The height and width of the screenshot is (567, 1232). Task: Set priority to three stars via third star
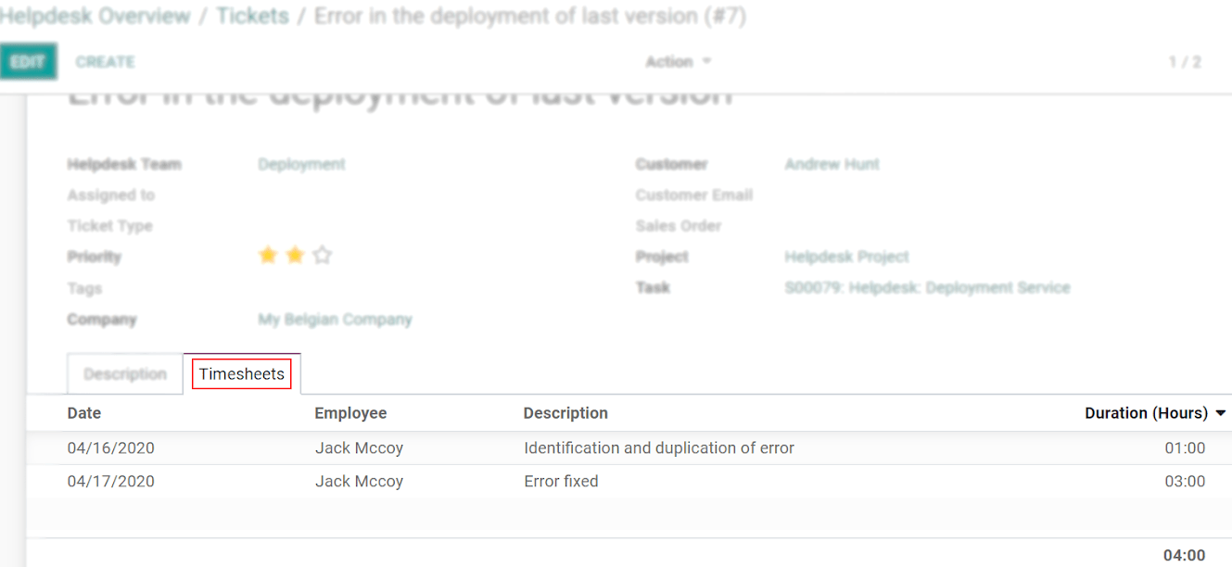322,255
